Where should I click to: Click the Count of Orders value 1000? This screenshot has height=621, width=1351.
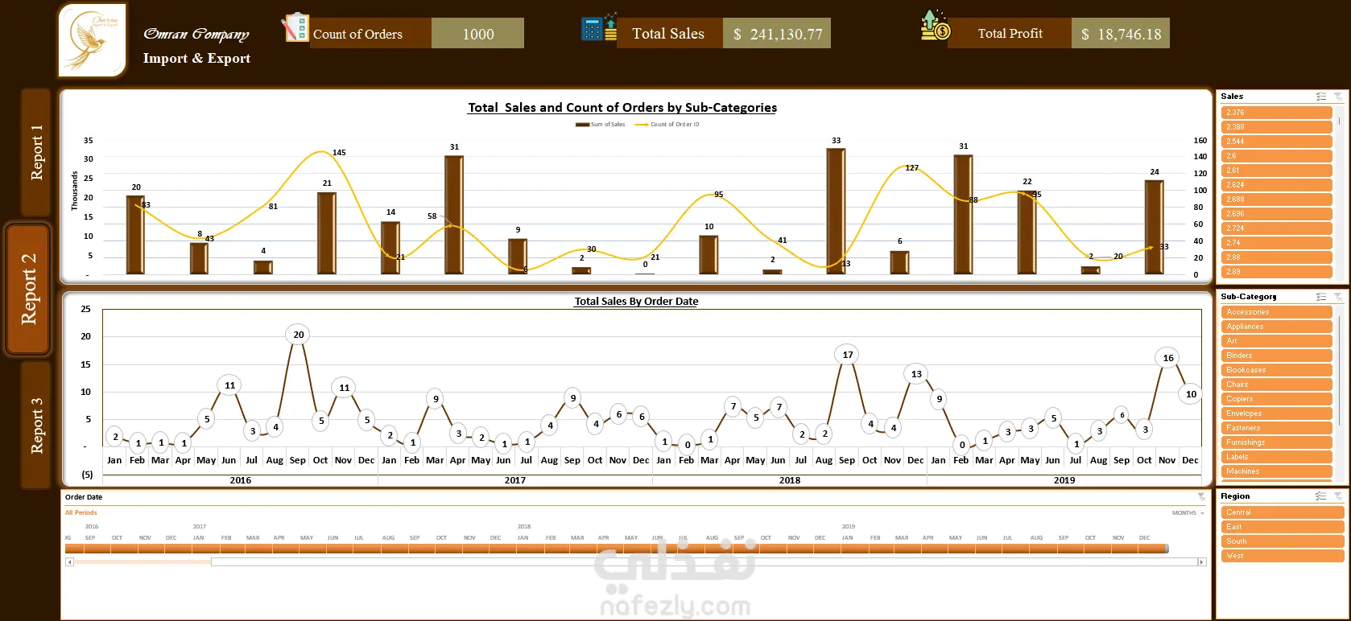478,34
